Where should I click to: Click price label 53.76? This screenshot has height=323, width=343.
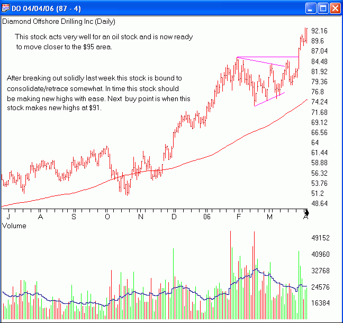[319, 183]
